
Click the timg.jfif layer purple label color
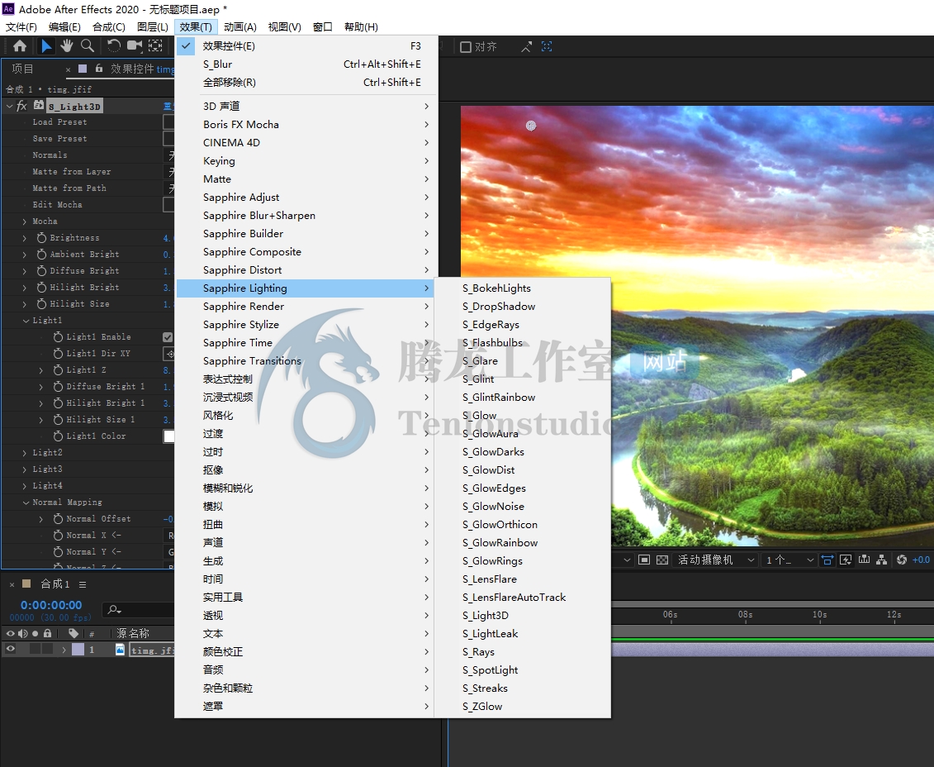[x=78, y=650]
